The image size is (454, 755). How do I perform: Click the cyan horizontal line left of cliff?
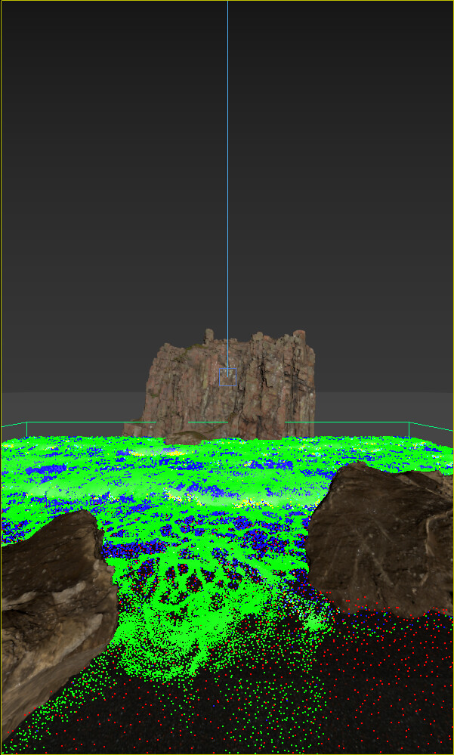click(91, 422)
